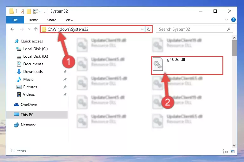
Task: Switch to the Large icons view layout
Action: pos(232,151)
